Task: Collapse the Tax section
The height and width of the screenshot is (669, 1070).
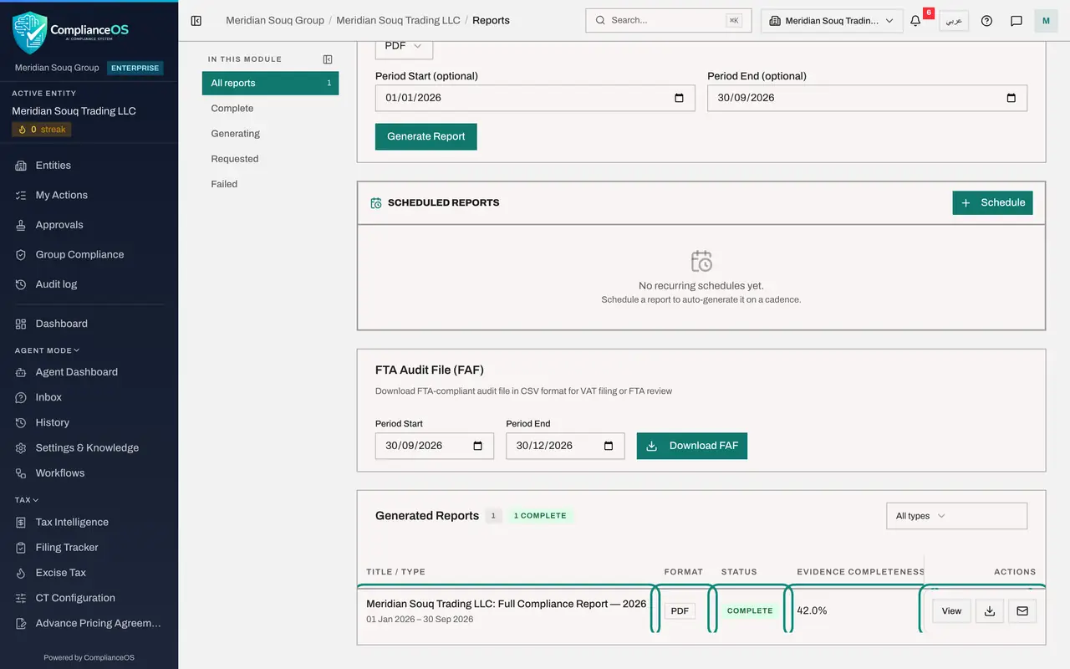Action: coord(27,500)
